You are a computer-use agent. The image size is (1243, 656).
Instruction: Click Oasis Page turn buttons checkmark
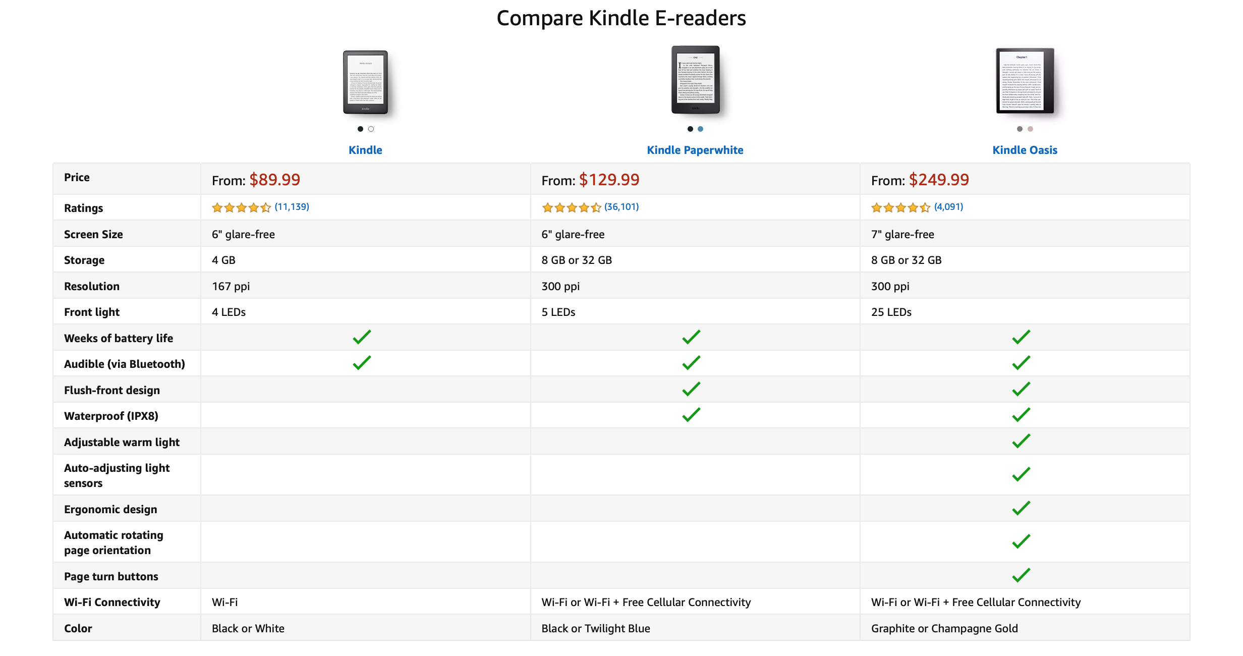coord(1021,575)
